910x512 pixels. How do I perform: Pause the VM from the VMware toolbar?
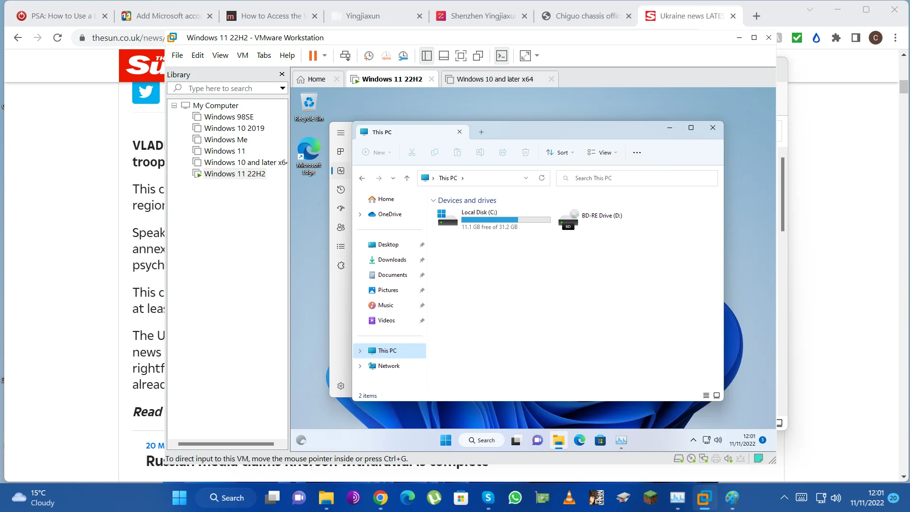313,55
